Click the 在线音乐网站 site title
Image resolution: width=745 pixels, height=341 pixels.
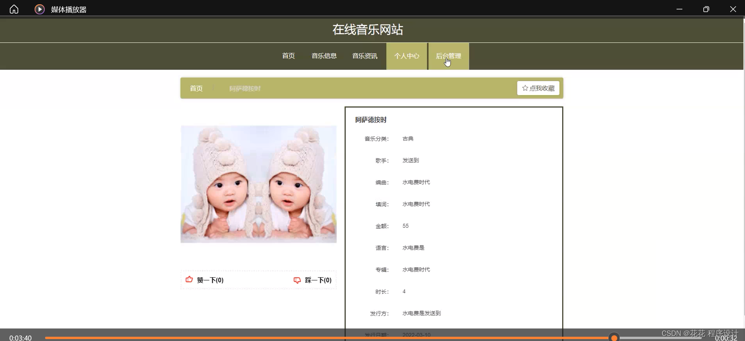click(x=368, y=30)
